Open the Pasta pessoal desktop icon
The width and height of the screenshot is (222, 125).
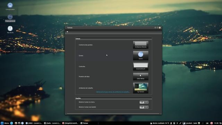click(10, 18)
